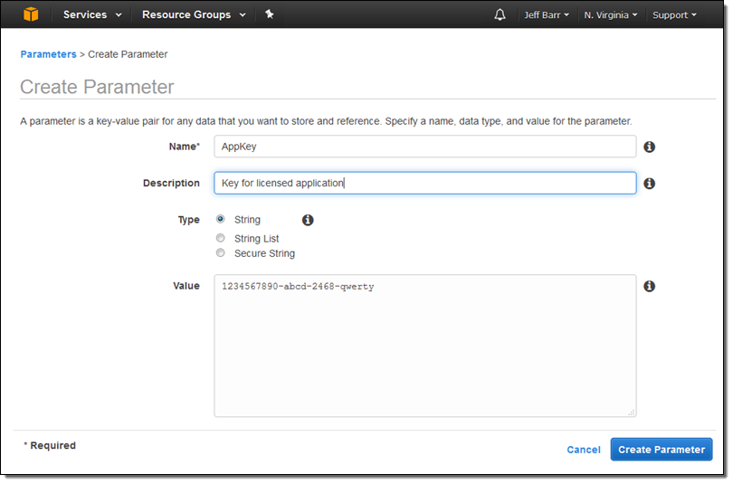Open the Support menu
Viewport: 733px width, 484px height.
point(674,15)
